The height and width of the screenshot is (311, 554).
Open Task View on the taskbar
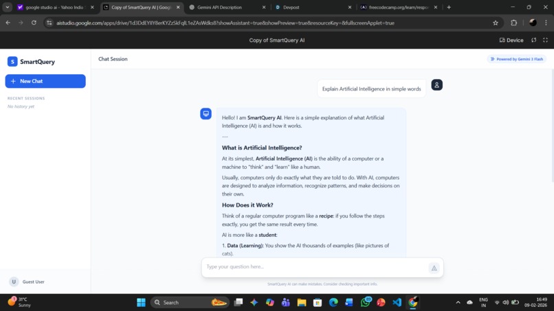click(x=239, y=303)
